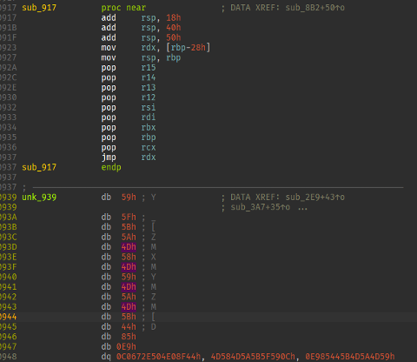Click the sub_917 endp label
This screenshot has height=362, width=417.
pos(39,167)
